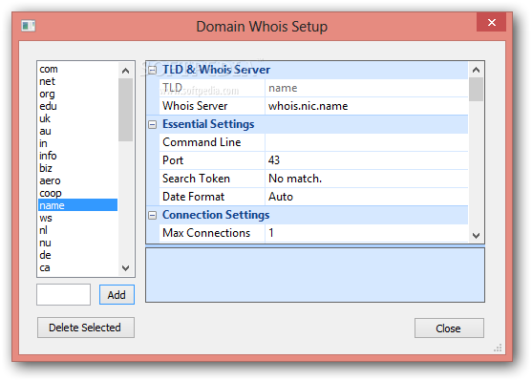Click the Close button
This screenshot has height=381, width=532.
click(x=449, y=328)
